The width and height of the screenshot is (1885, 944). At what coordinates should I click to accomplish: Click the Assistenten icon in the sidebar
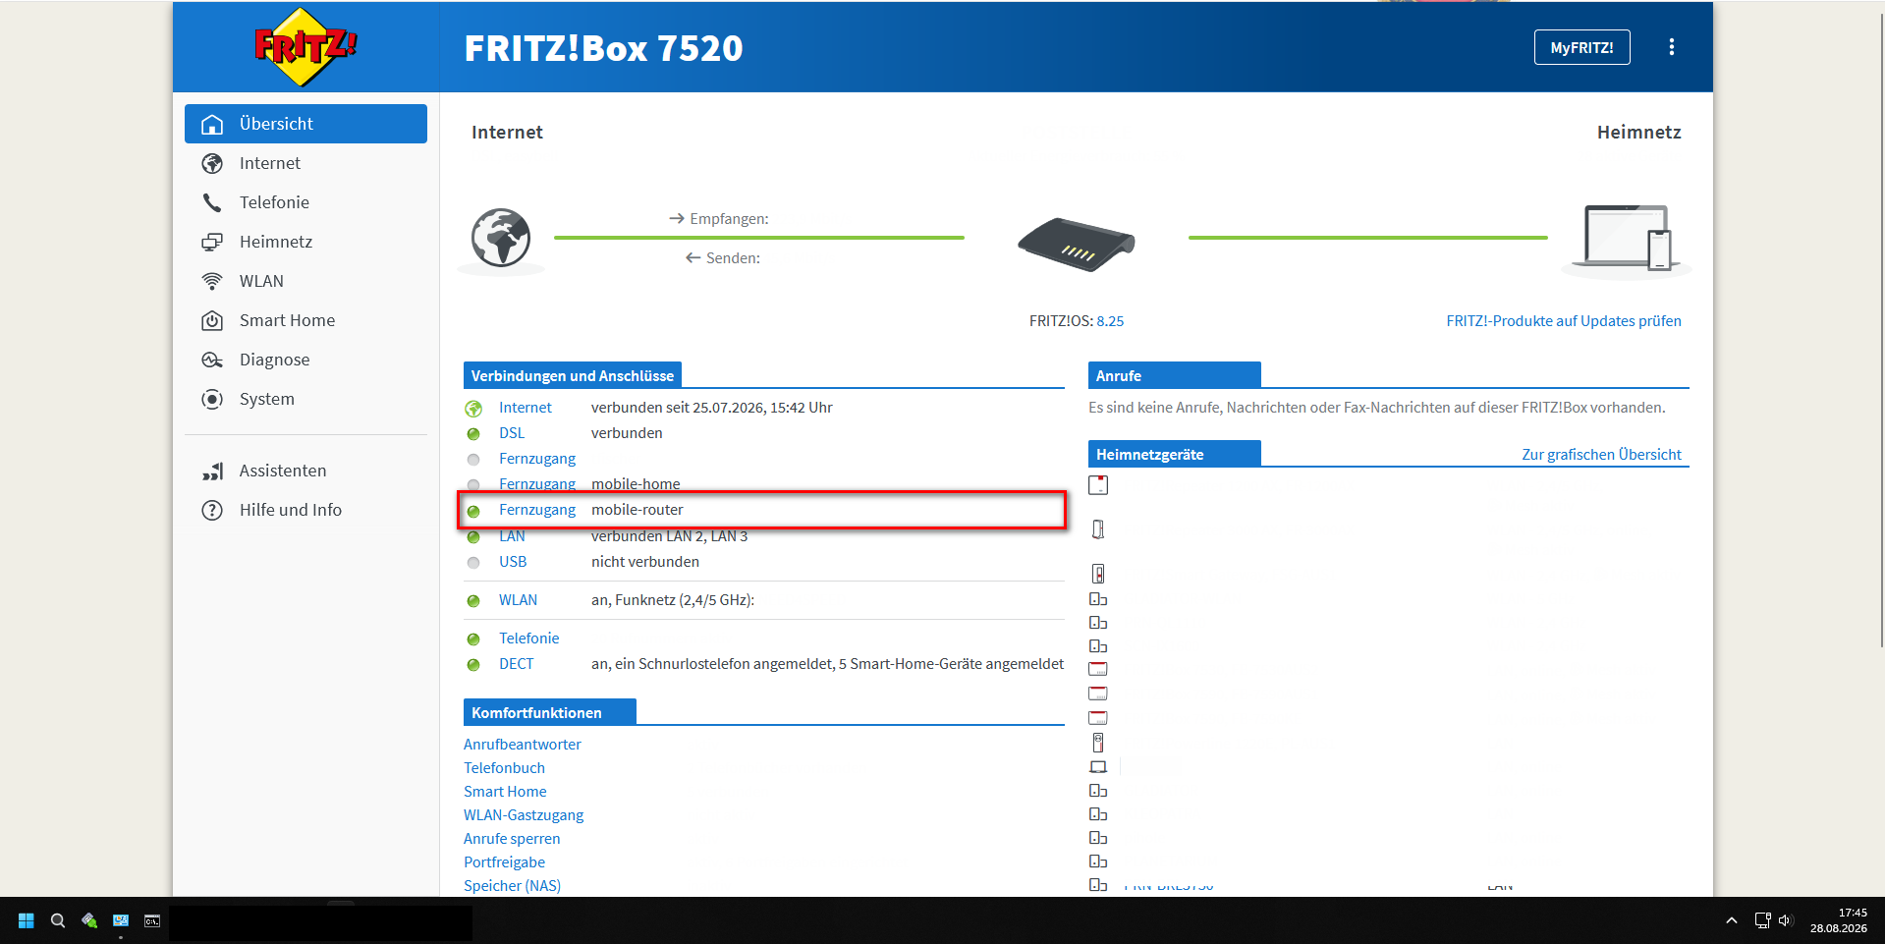click(x=212, y=472)
